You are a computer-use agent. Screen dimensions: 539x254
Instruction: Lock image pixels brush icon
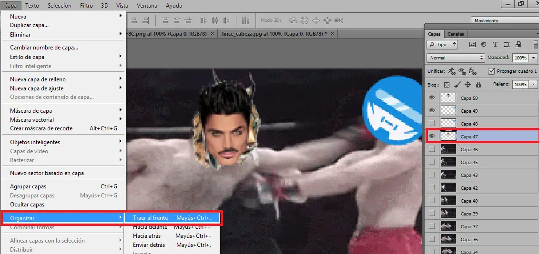457,85
